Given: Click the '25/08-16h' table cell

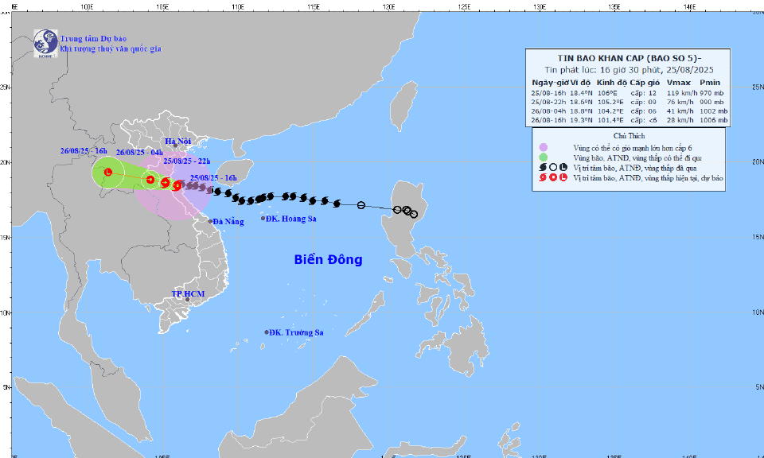Looking at the screenshot, I should [548, 93].
